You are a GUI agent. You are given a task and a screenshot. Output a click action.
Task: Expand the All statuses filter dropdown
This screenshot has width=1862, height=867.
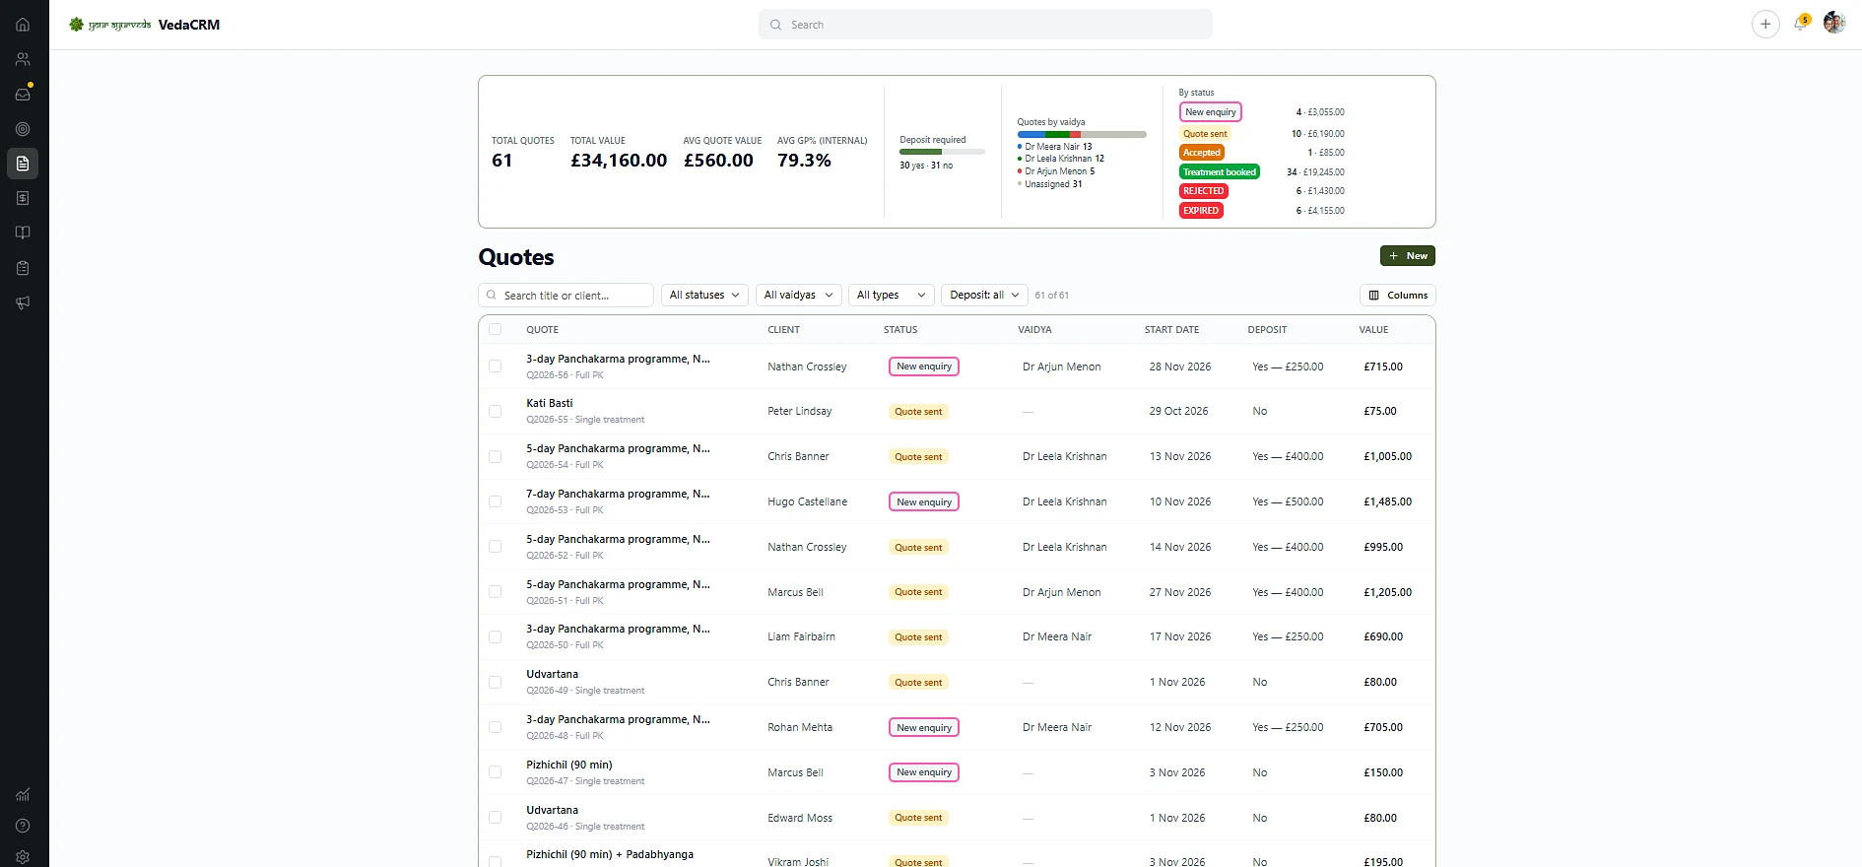coord(704,296)
